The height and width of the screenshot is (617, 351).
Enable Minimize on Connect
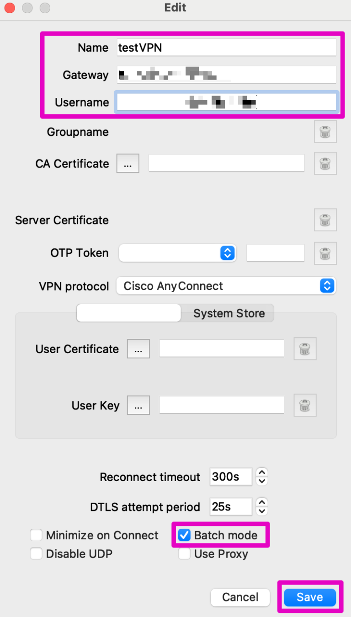[x=36, y=535]
